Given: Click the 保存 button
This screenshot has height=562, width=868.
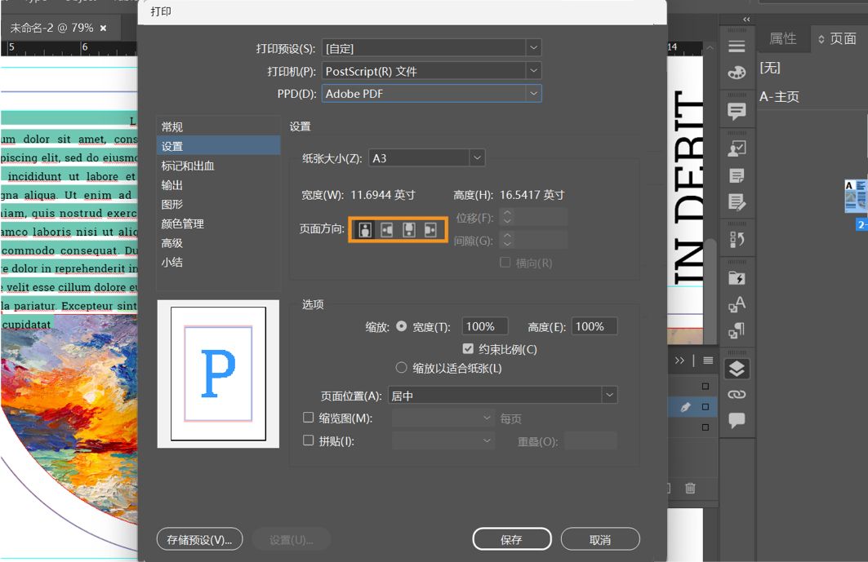Looking at the screenshot, I should coord(511,539).
